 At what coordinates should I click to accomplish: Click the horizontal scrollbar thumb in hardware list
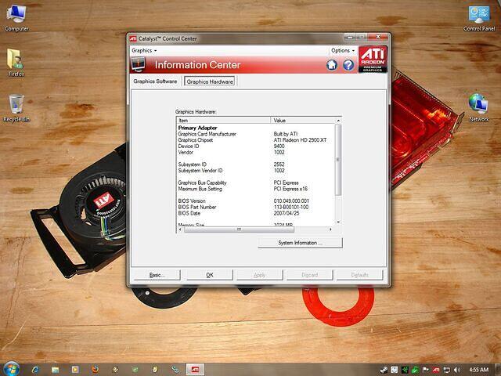(239, 230)
